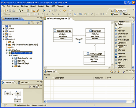Screen dimensions: 136x108
Task: Click the Description column header in Tasks
Action: pyautogui.click(x=74, y=78)
